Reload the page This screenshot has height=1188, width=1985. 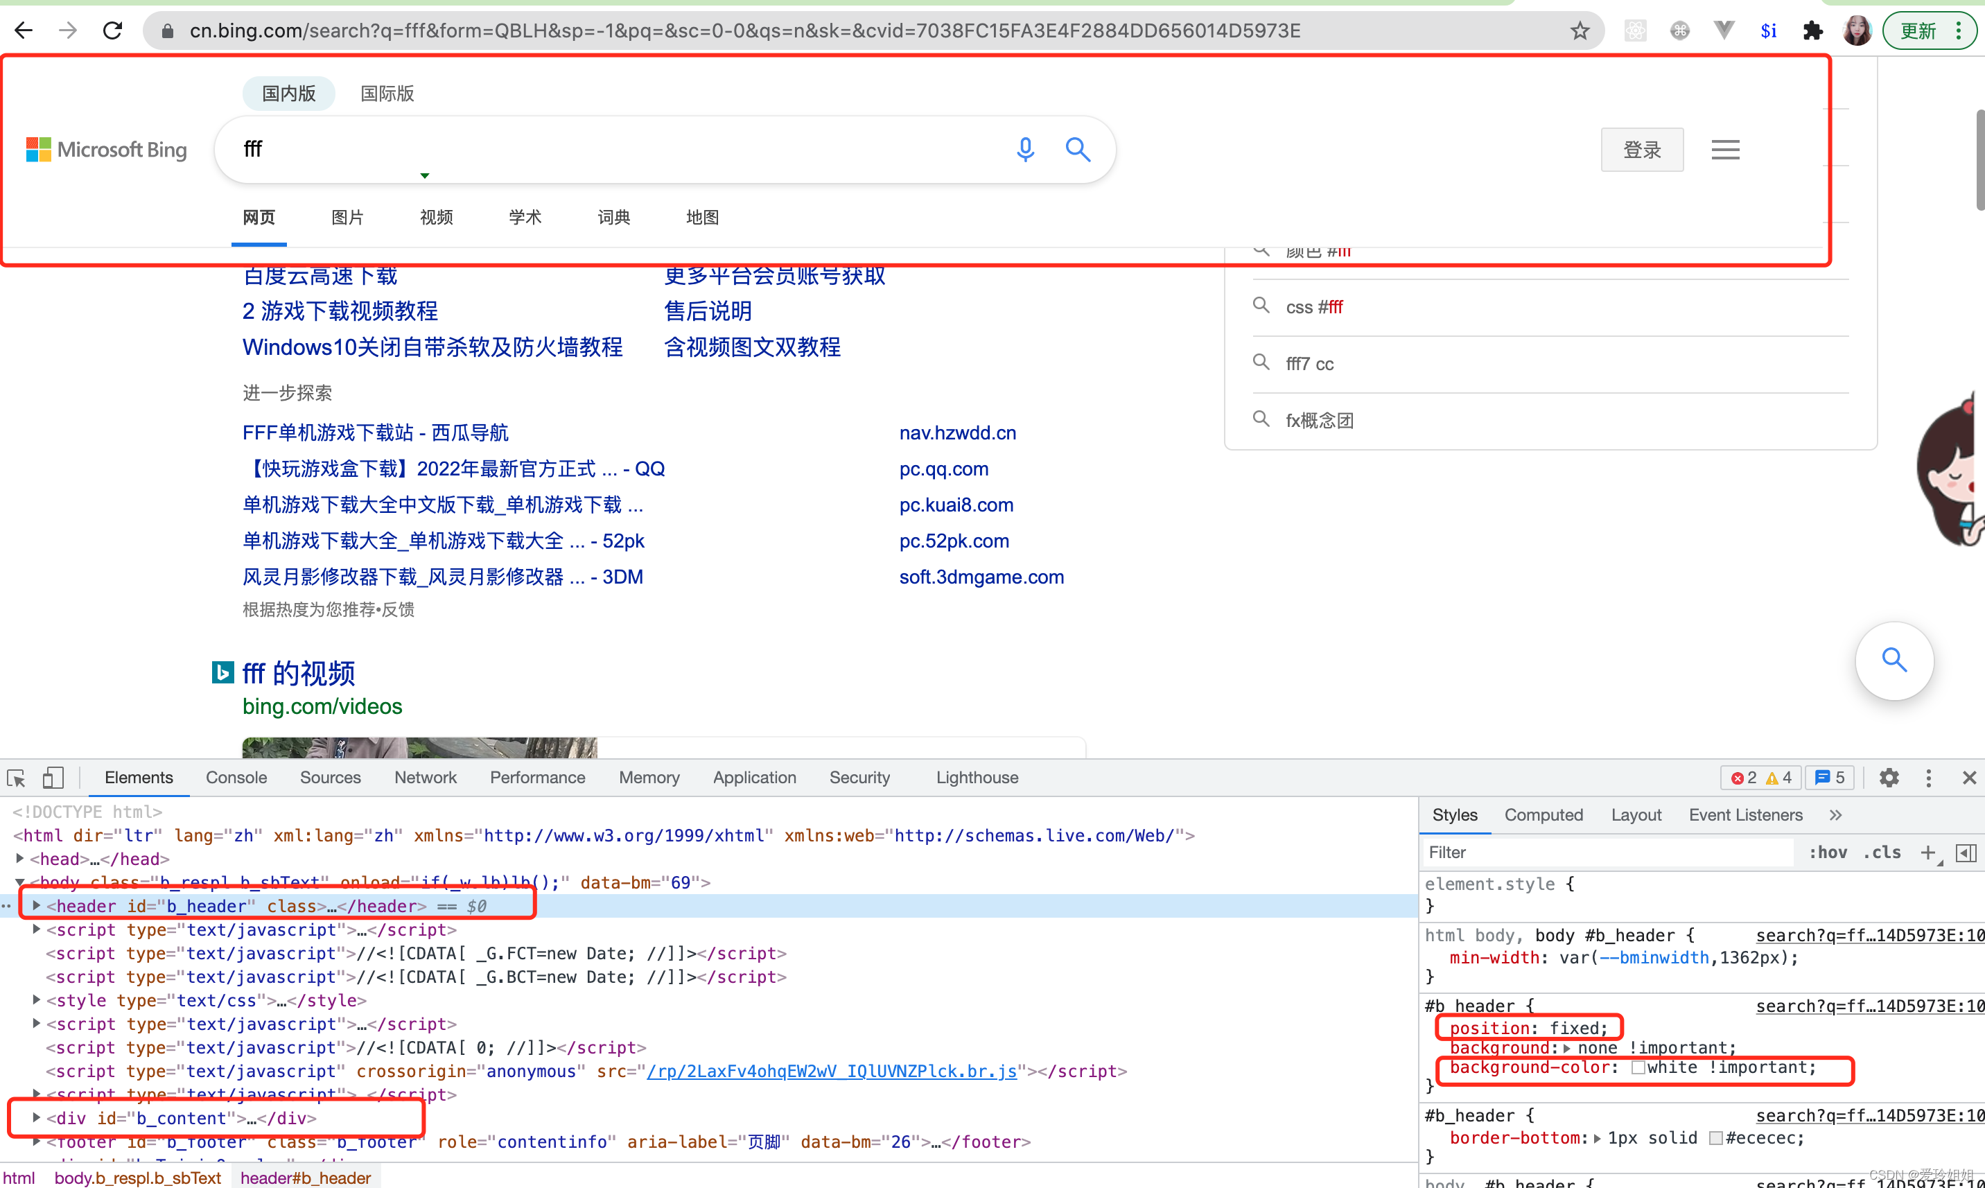tap(113, 31)
